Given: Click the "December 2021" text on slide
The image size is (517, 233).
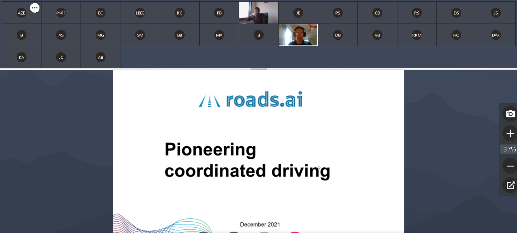Looking at the screenshot, I should click(260, 224).
